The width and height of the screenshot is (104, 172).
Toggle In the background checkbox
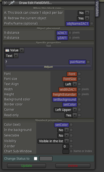pos(71,130)
